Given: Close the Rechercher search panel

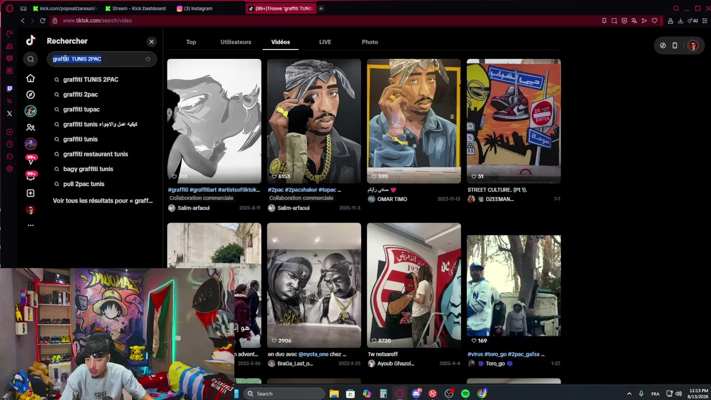Looking at the screenshot, I should coord(152,42).
